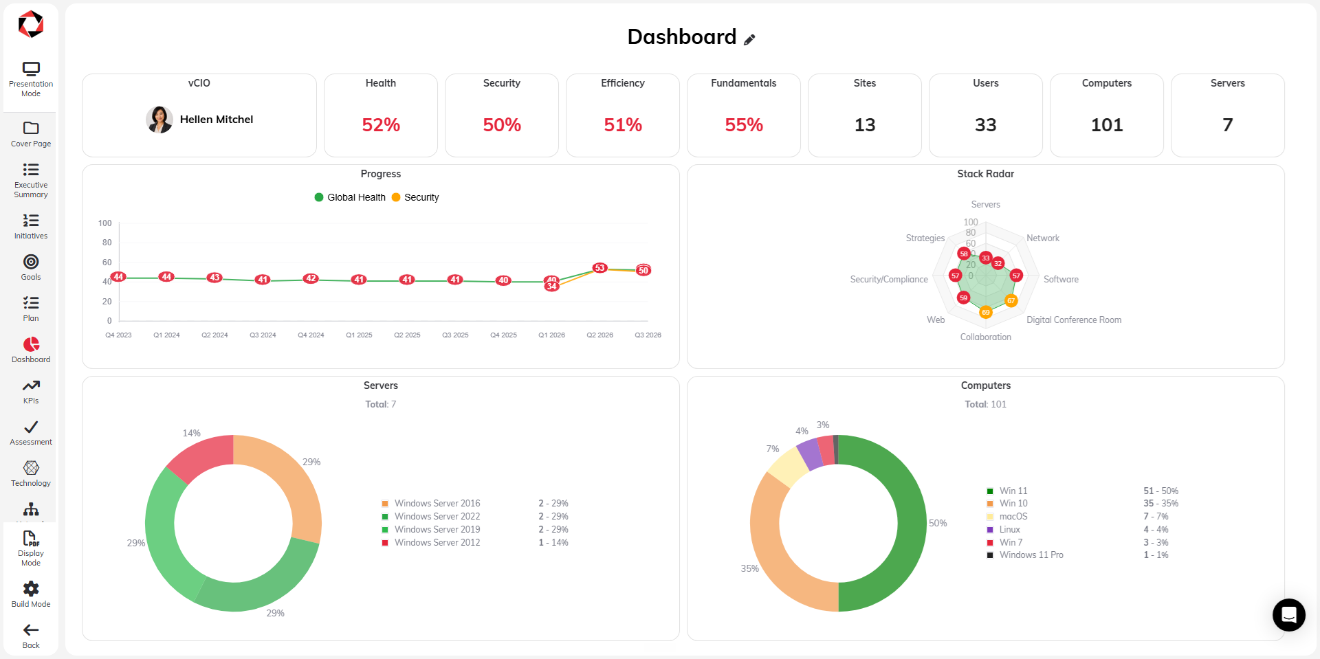Open the Health 52% card
The width and height of the screenshot is (1320, 659).
coord(381,115)
